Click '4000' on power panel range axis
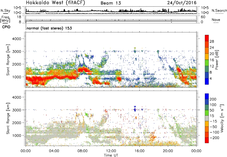This screenshot has width=227, height=157. (16, 39)
